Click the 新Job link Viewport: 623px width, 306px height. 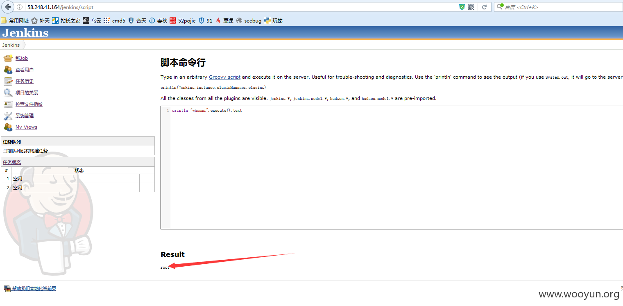tap(22, 58)
